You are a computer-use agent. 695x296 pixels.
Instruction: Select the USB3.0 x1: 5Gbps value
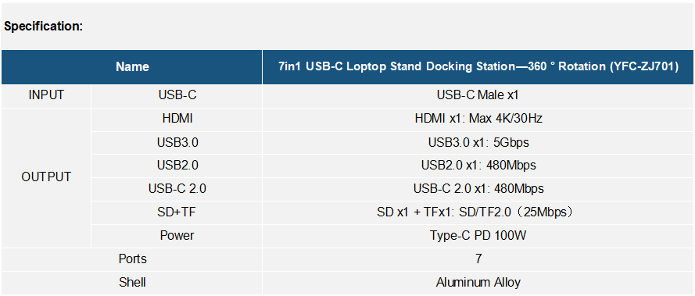coord(478,142)
